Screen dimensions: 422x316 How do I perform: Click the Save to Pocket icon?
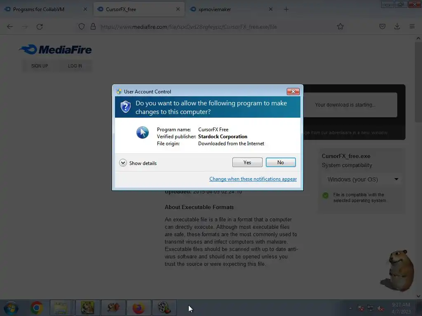click(382, 27)
